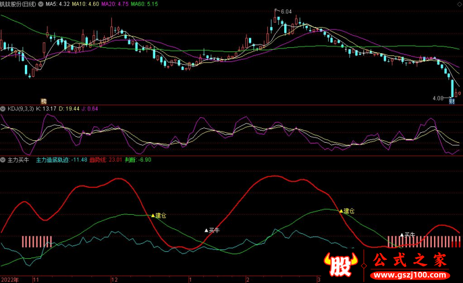463x283 pixels.
Task: Click the MA20: 4.75 label
Action: pos(115,4)
